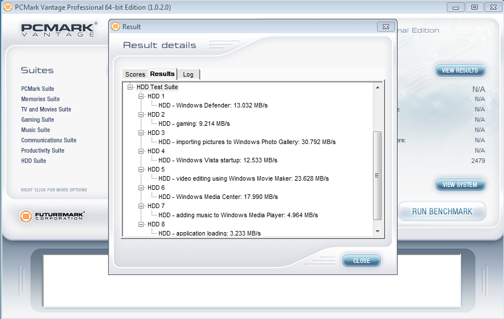The width and height of the screenshot is (504, 319).
Task: Select the HDD 1 tree item
Action: (156, 96)
